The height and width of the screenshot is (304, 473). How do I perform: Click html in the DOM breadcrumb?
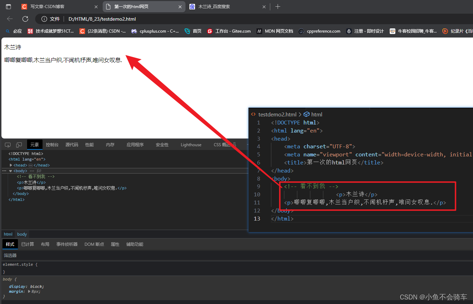tap(8, 234)
